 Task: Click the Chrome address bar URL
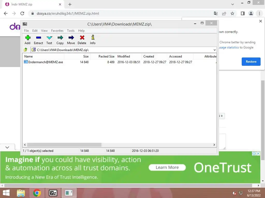[68, 13]
